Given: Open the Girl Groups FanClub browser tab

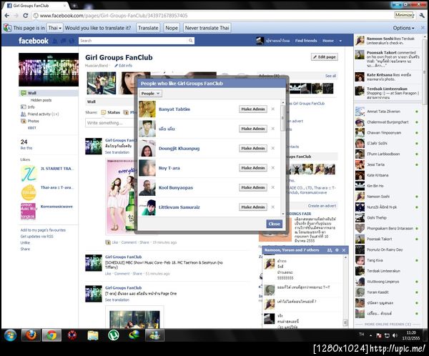Looking at the screenshot, I should 36,5.
